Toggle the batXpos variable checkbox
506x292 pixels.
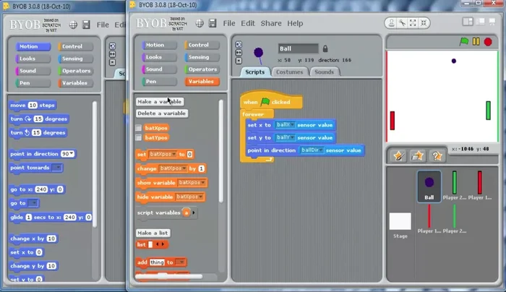139,127
